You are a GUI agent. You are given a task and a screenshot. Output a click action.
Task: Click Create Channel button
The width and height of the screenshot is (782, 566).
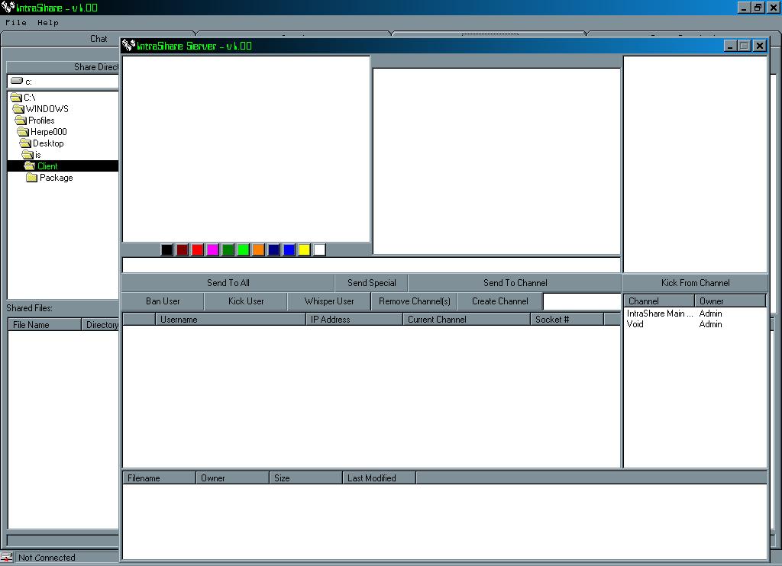(x=499, y=301)
